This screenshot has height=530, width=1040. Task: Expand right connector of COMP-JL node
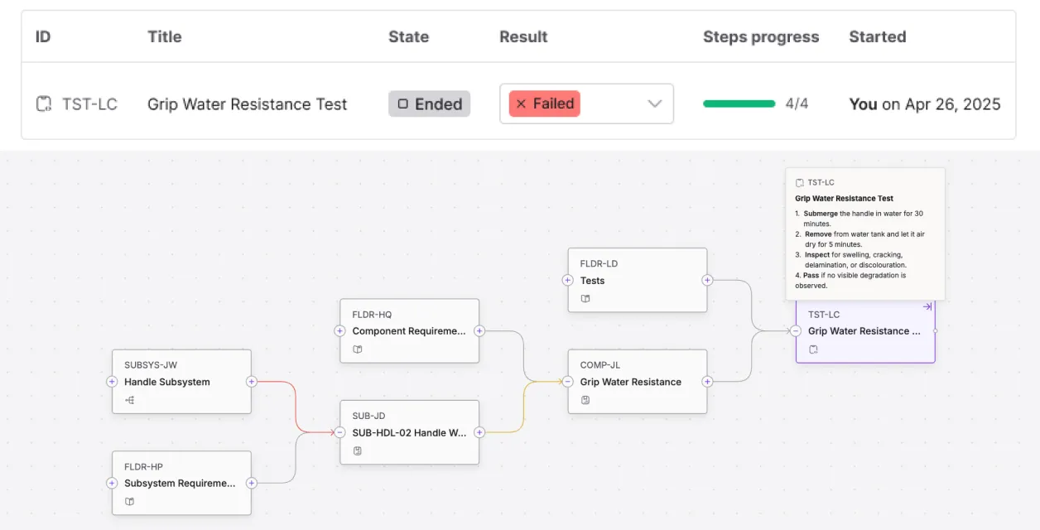pos(707,382)
